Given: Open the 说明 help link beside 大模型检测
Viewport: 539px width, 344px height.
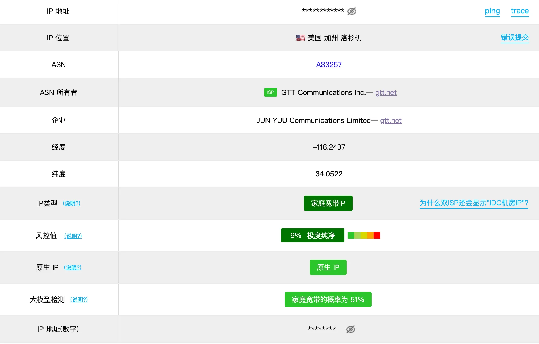Looking at the screenshot, I should click(79, 300).
